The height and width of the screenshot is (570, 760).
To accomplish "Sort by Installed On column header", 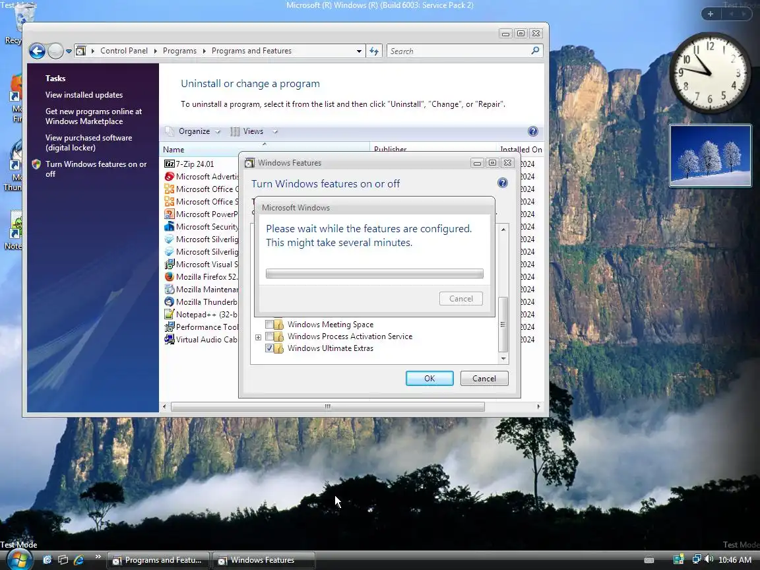I will [x=521, y=149].
